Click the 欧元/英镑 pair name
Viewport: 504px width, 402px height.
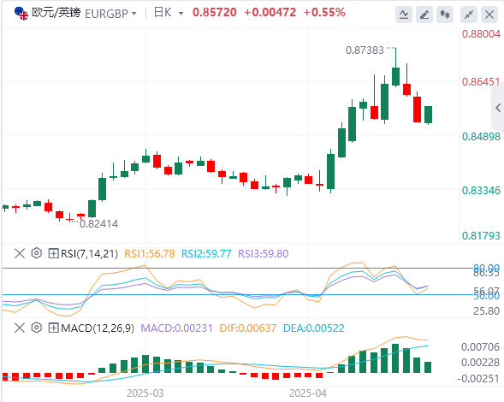tap(56, 13)
